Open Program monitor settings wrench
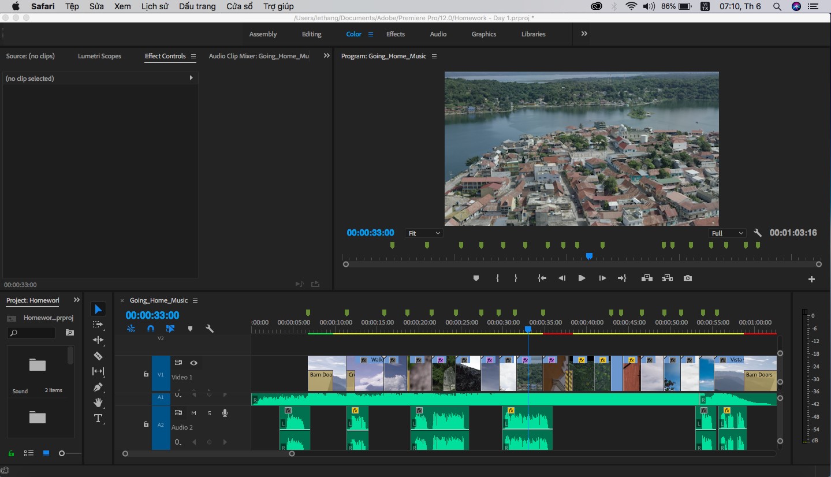 point(758,233)
